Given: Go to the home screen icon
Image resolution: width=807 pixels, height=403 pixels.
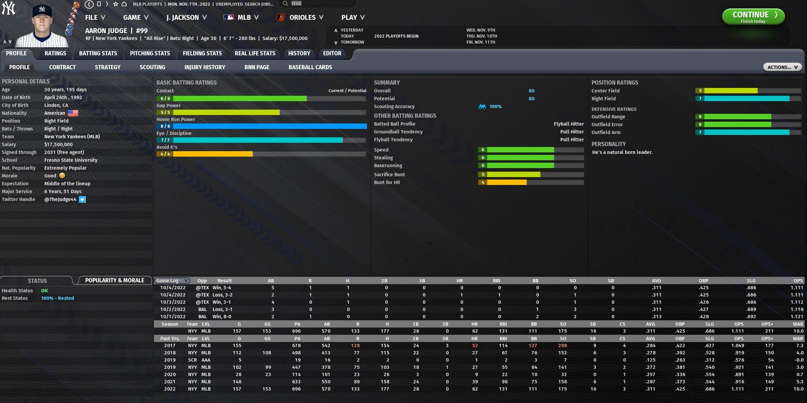Looking at the screenshot, I should pos(124,4).
